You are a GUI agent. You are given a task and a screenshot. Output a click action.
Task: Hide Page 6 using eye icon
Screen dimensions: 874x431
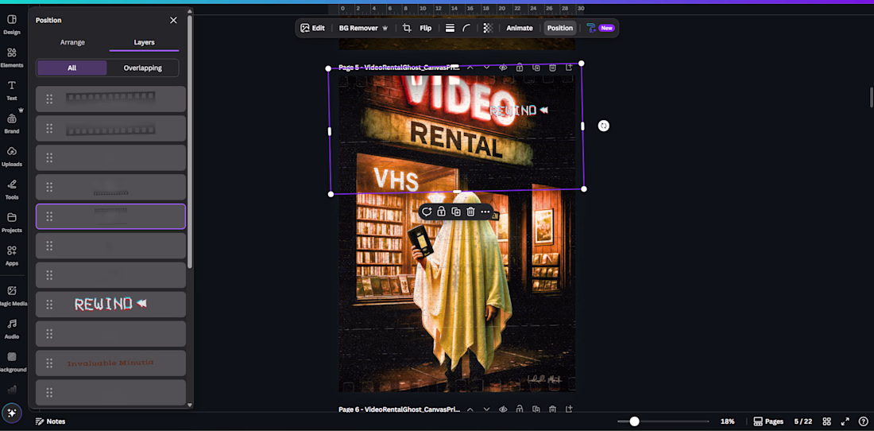[x=503, y=410]
